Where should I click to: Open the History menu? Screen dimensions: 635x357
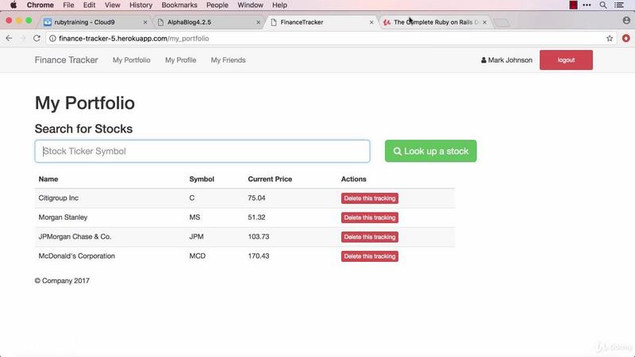pyautogui.click(x=140, y=5)
